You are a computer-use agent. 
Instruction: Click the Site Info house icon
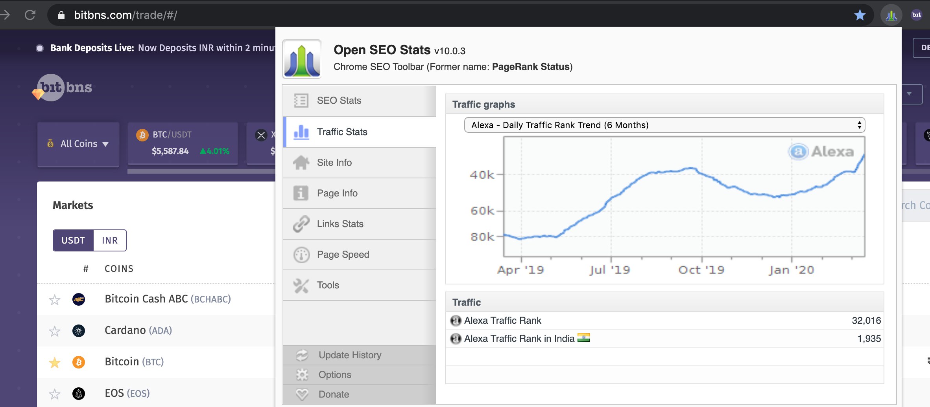tap(301, 162)
